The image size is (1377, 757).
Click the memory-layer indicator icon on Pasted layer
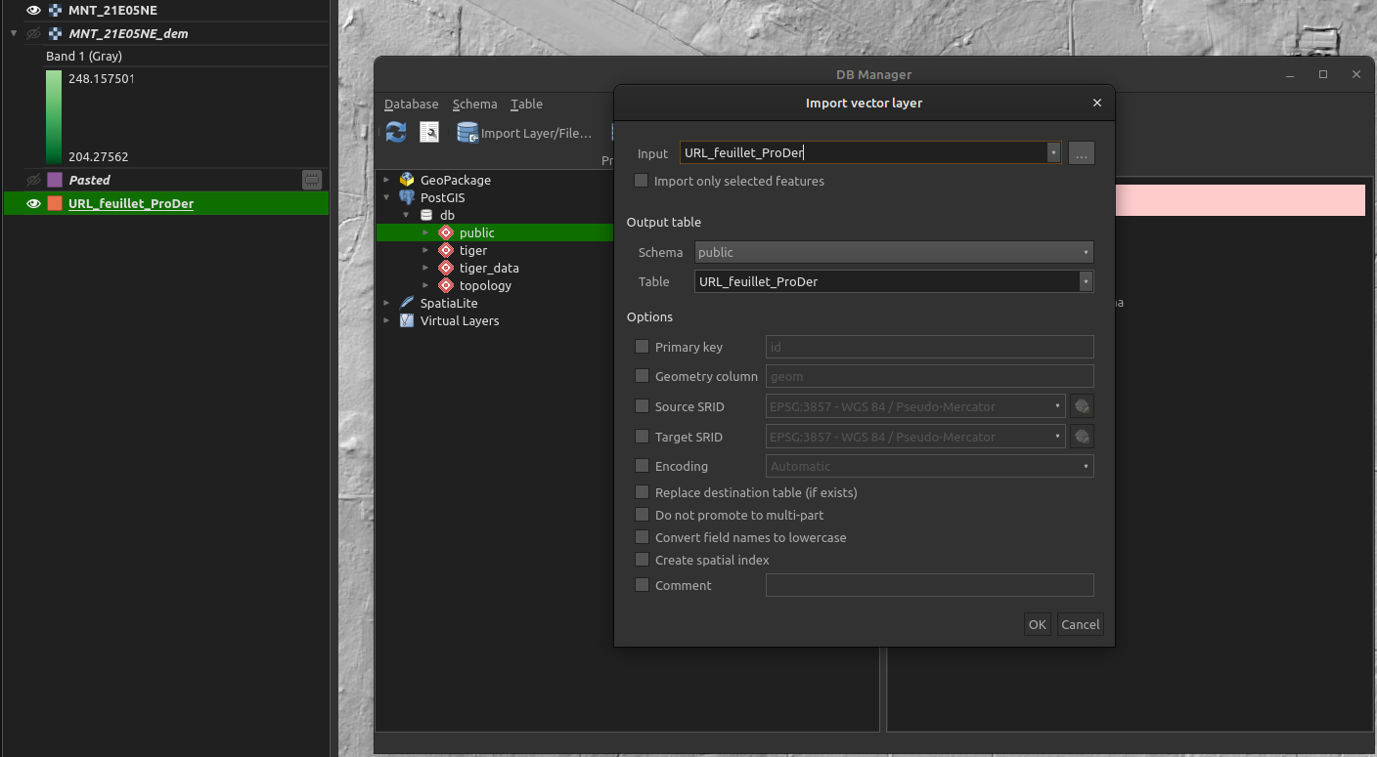pos(311,180)
